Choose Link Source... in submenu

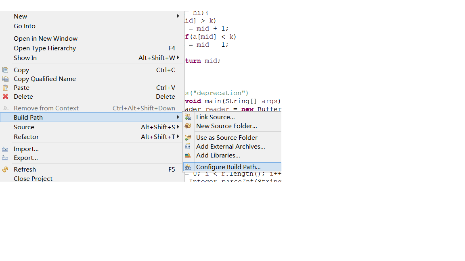[232, 117]
